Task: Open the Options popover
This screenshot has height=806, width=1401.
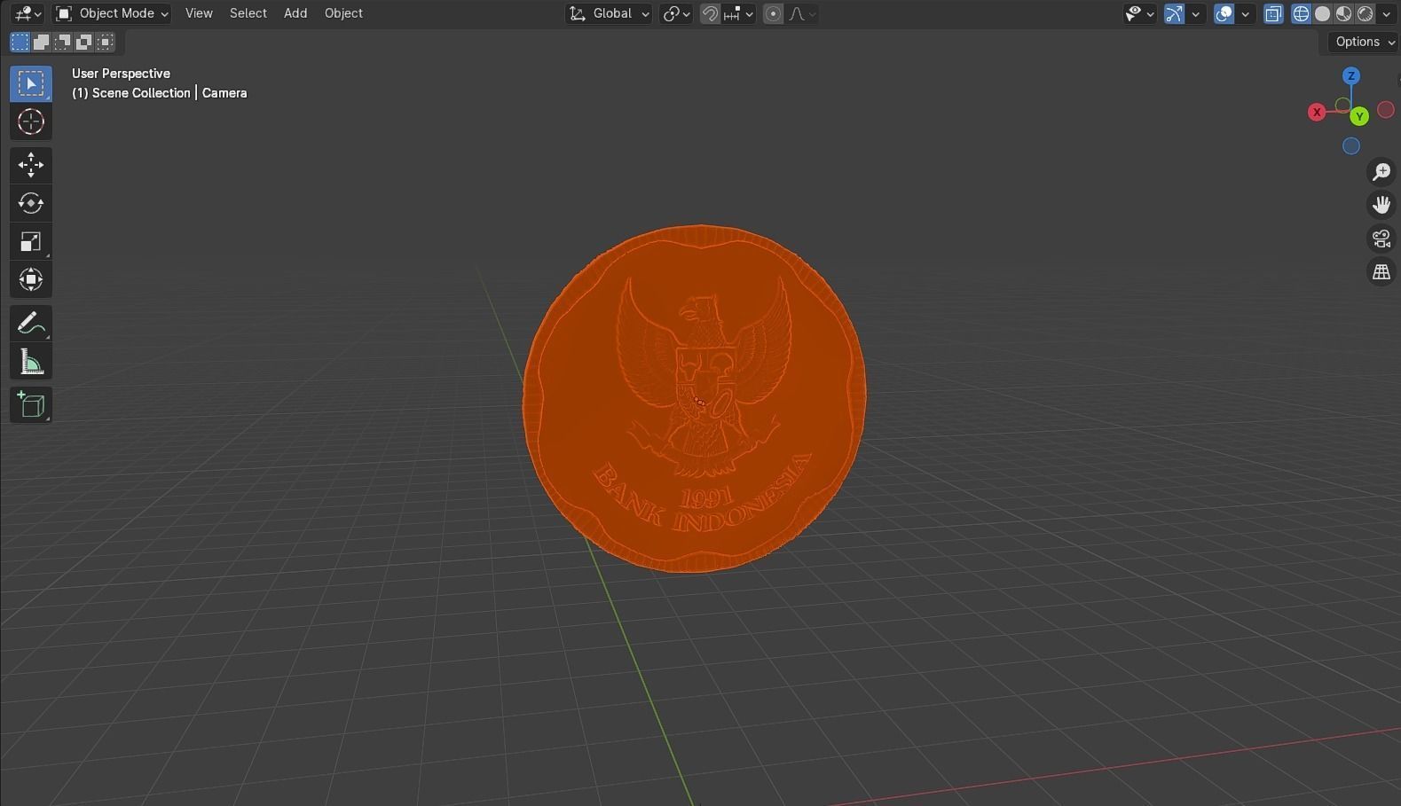Action: point(1363,42)
